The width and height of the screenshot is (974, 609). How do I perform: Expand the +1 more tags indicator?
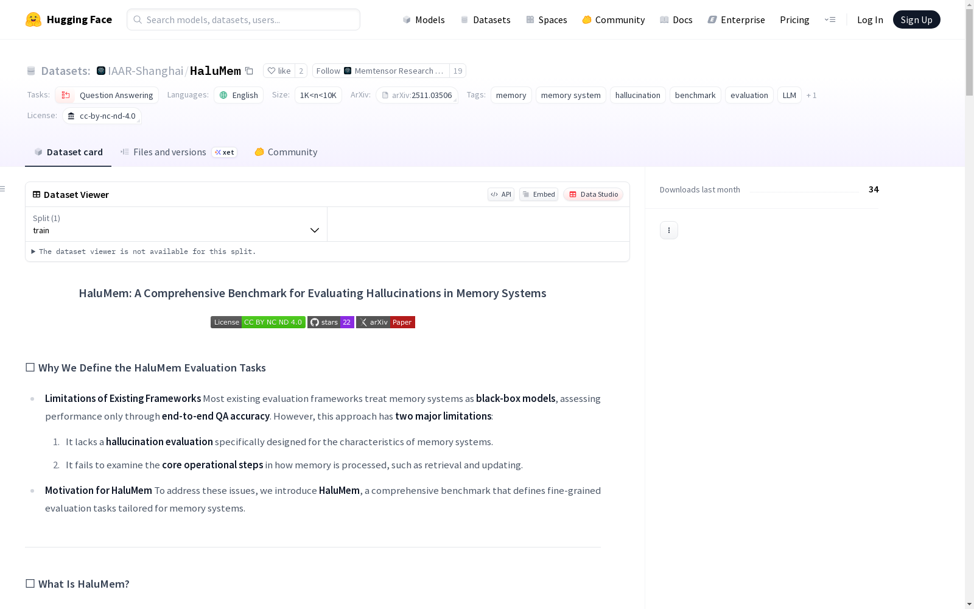[811, 95]
